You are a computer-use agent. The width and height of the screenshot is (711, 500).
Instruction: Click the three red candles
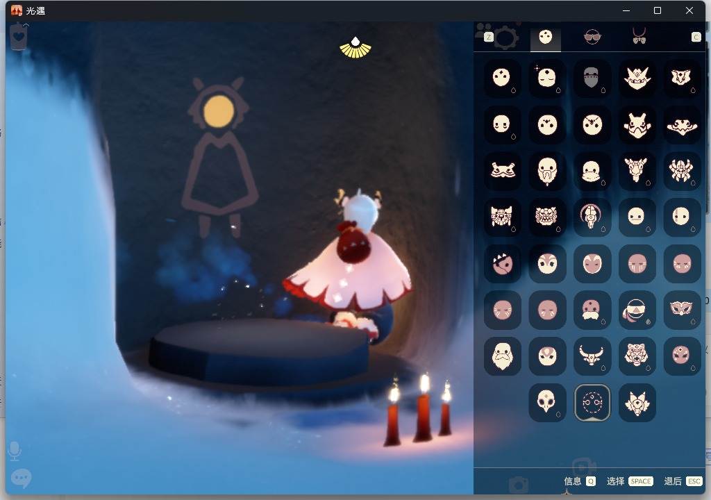click(x=418, y=410)
